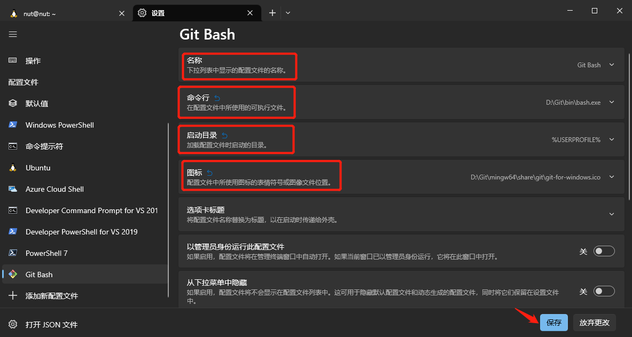Screen dimensions: 632x337
Task: Toggle 从下拉菜单中隐藏 switch
Action: pos(604,291)
